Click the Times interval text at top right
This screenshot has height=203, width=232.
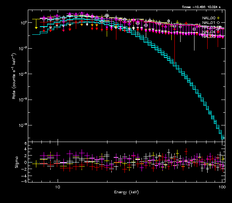tap(203, 7)
